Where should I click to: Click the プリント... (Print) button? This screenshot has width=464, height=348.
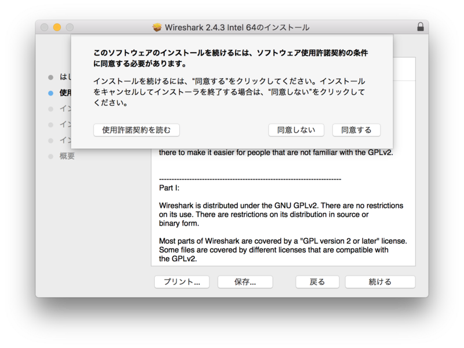(182, 282)
